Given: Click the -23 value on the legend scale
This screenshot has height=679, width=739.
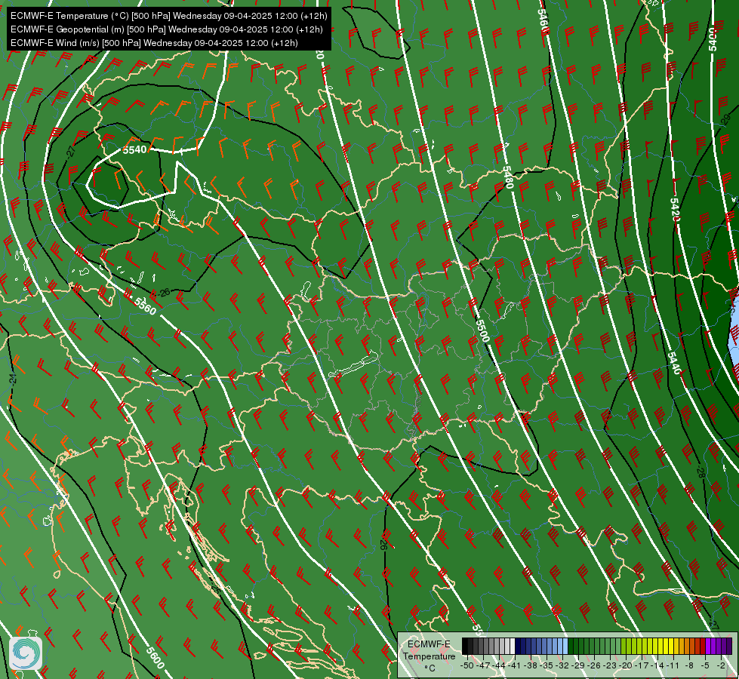Looking at the screenshot, I should 610,665.
